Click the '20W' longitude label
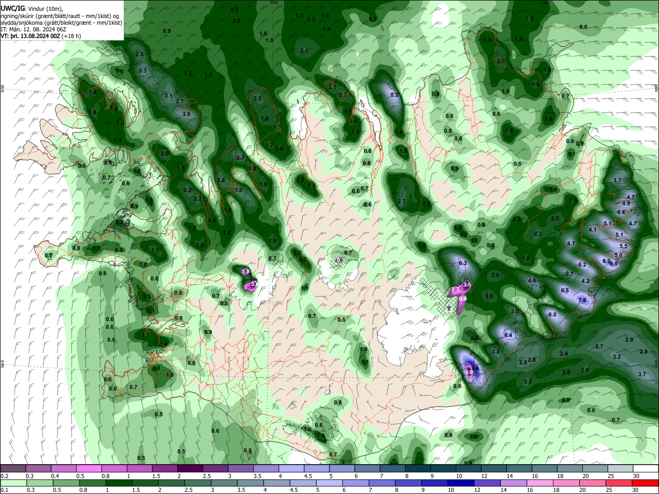 (x=274, y=2)
